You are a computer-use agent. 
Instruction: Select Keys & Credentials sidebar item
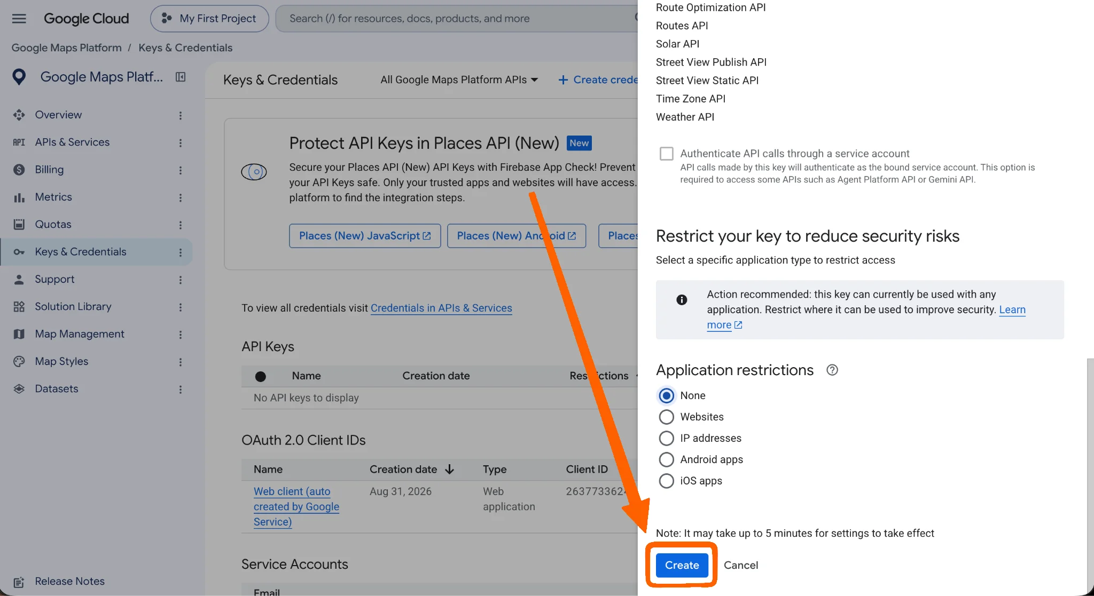81,252
